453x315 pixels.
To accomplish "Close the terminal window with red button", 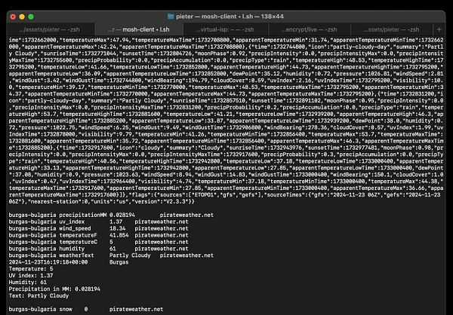I will 13,17.
